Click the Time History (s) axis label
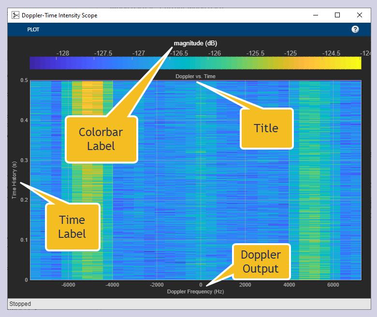 tap(14, 180)
